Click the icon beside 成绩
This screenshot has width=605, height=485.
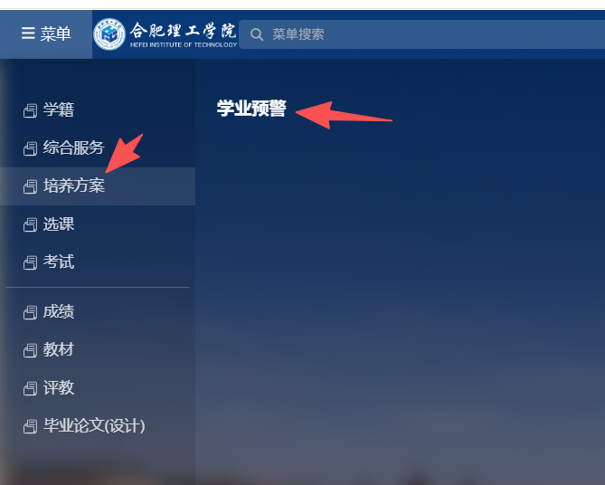[31, 312]
